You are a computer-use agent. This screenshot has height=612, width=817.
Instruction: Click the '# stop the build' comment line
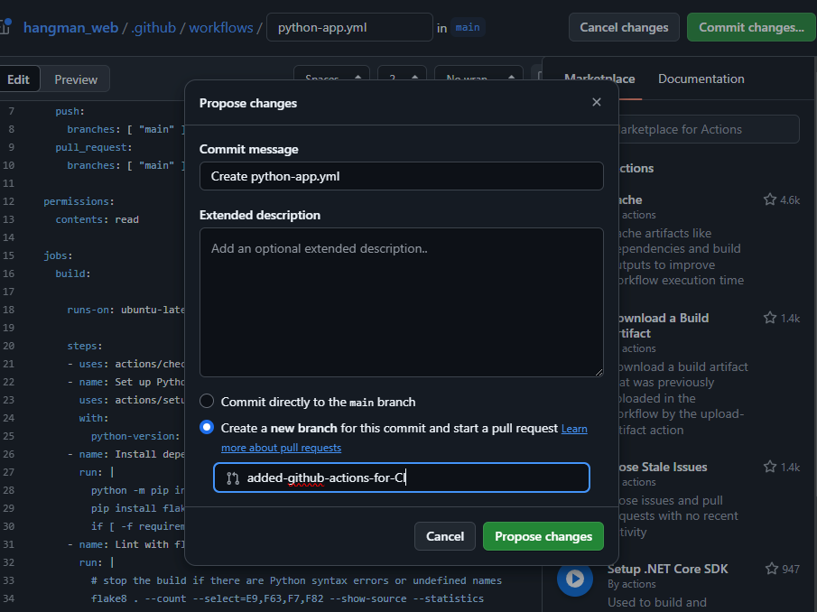296,580
